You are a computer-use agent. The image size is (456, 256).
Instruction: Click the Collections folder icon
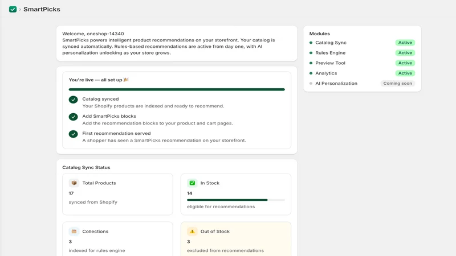pyautogui.click(x=74, y=232)
